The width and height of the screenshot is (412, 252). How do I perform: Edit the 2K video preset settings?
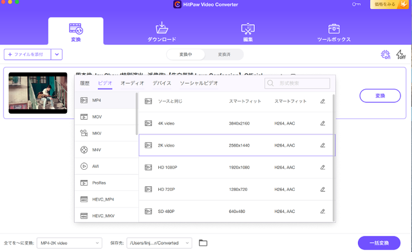pos(323,145)
